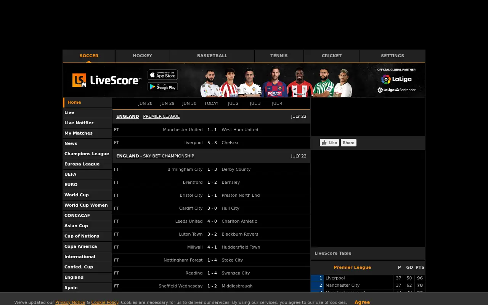Click the LiveScore logo
Screen dimensions: 488x305
107,80
